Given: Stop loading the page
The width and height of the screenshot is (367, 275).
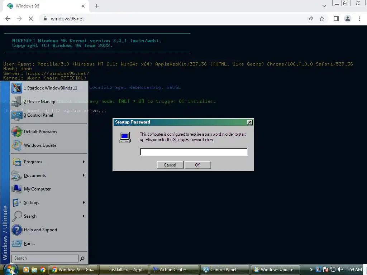Looking at the screenshot, I should (31, 19).
